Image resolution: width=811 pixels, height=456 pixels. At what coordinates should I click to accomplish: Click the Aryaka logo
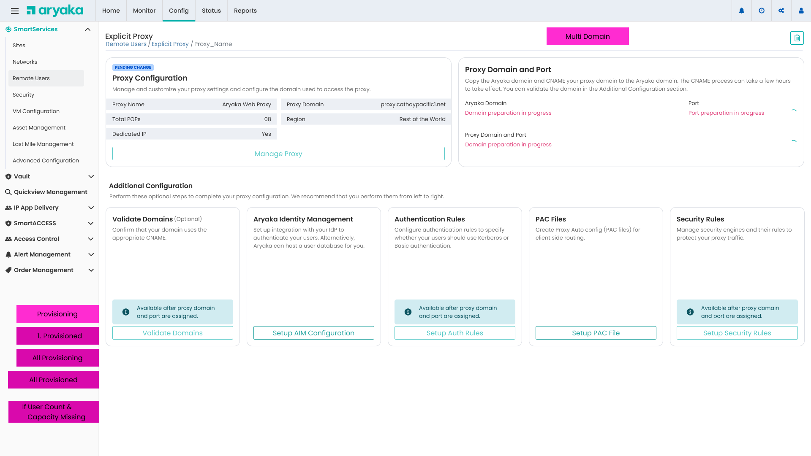[55, 11]
